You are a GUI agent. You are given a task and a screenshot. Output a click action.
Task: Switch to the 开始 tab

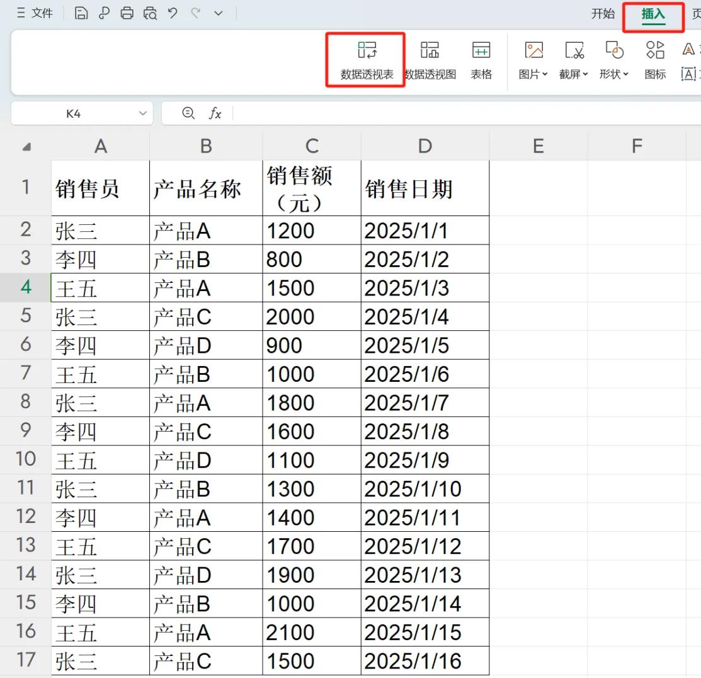[x=603, y=13]
